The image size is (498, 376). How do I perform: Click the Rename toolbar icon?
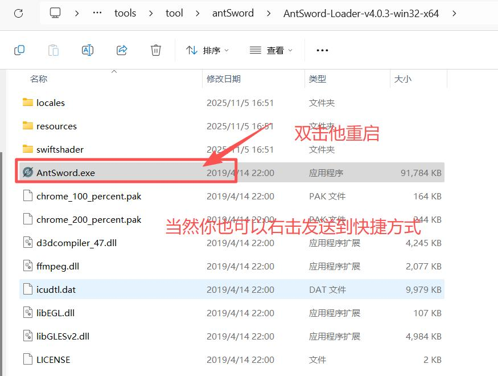88,50
